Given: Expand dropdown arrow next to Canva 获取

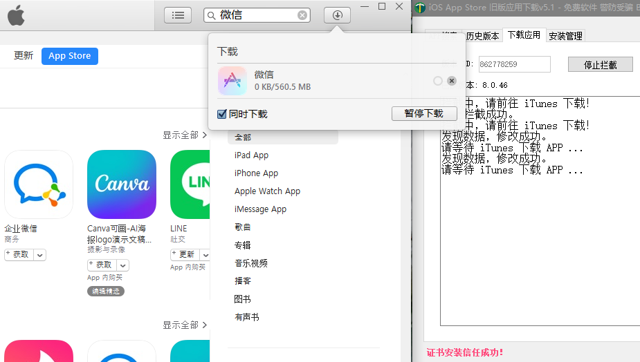Looking at the screenshot, I should click(x=122, y=265).
